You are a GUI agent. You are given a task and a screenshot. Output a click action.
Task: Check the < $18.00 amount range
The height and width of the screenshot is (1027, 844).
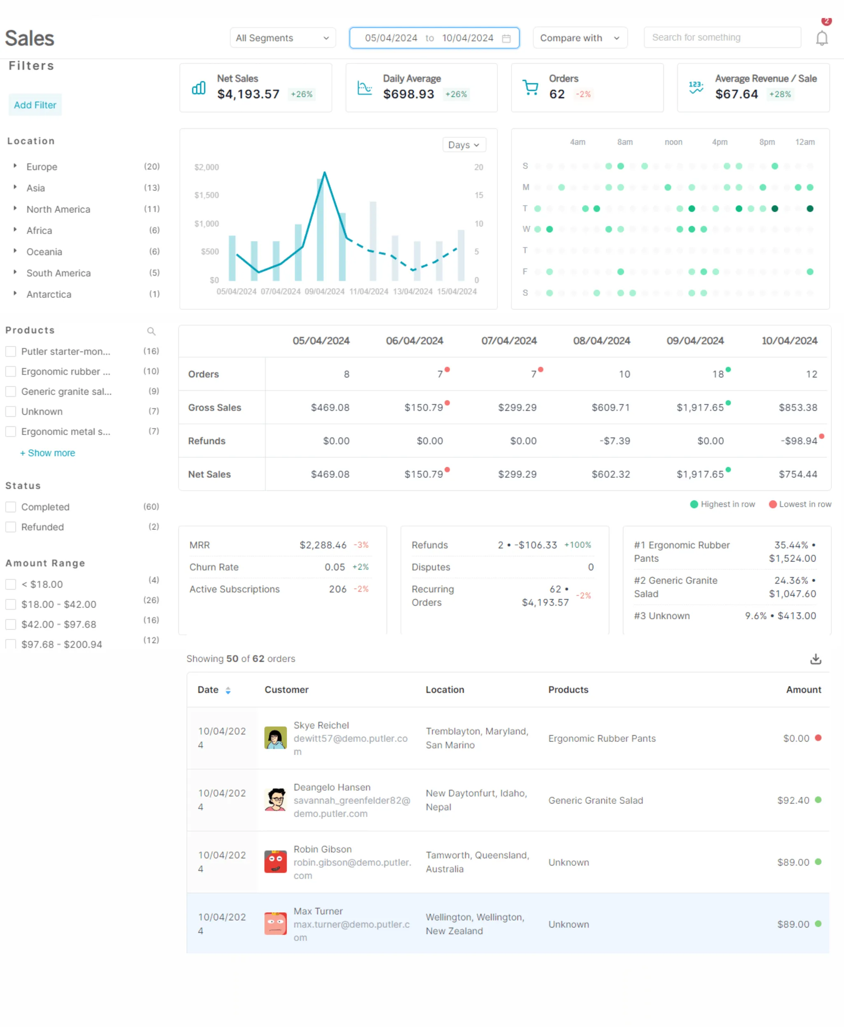(11, 584)
